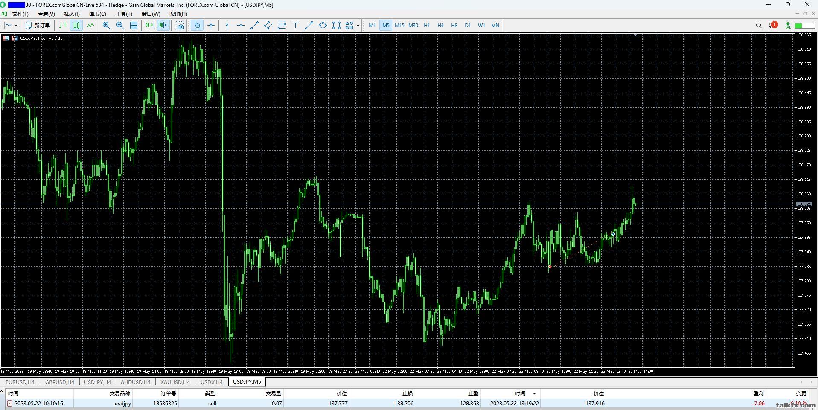818x410 pixels.
Task: Click current price label 138.021 on scale
Action: (803, 204)
